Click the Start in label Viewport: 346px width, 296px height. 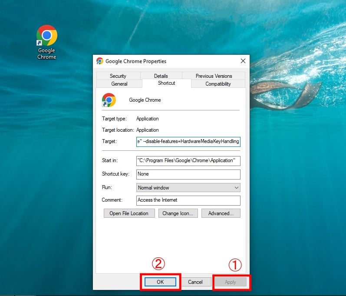(110, 160)
